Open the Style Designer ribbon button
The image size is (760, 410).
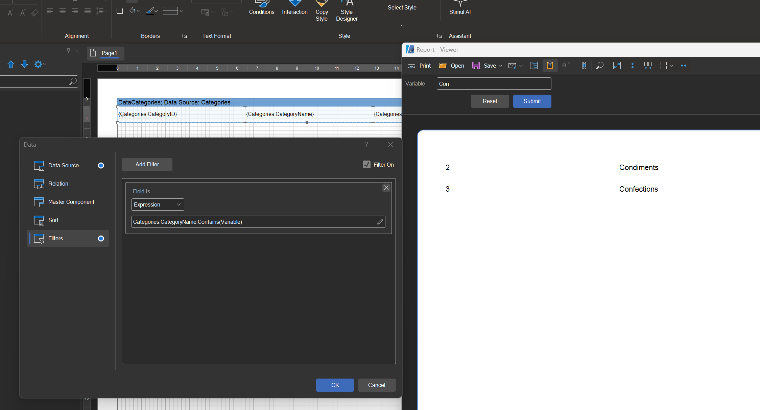click(x=347, y=11)
